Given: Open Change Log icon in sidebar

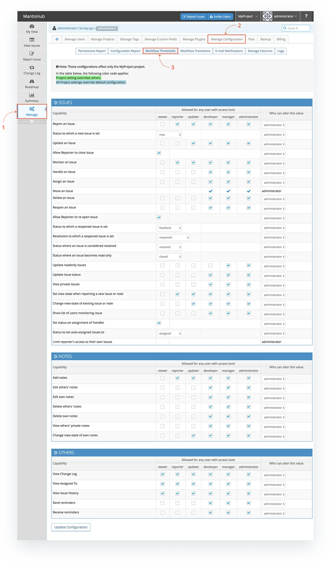Looking at the screenshot, I should tap(32, 68).
